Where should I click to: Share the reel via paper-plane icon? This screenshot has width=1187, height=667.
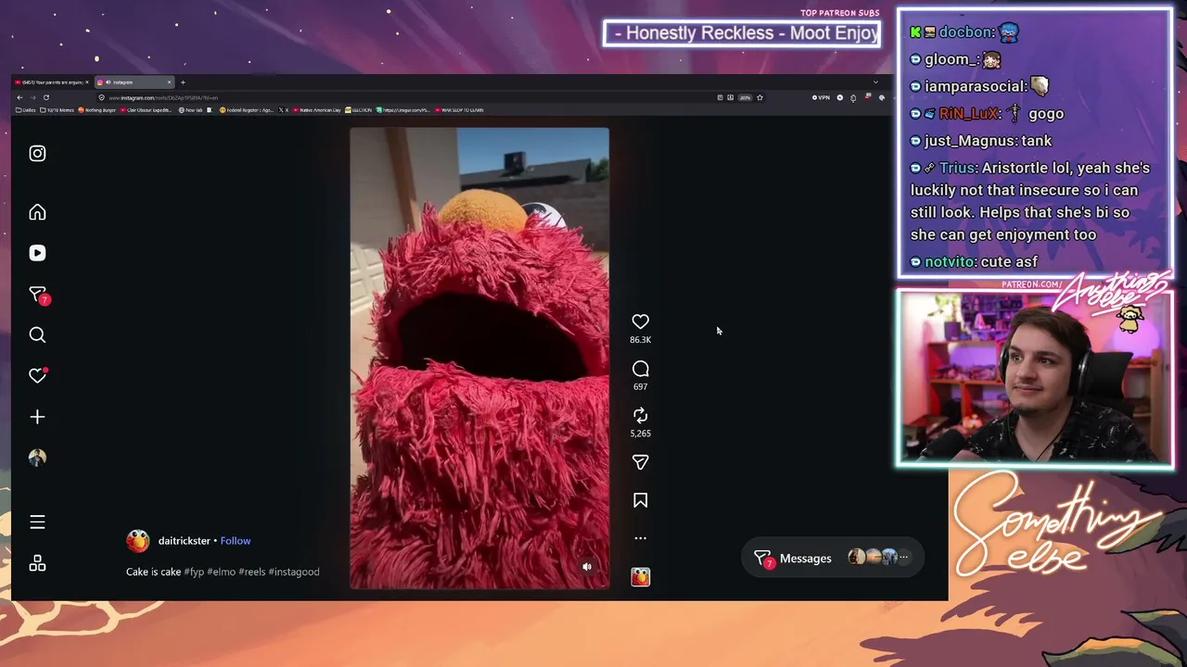640,461
